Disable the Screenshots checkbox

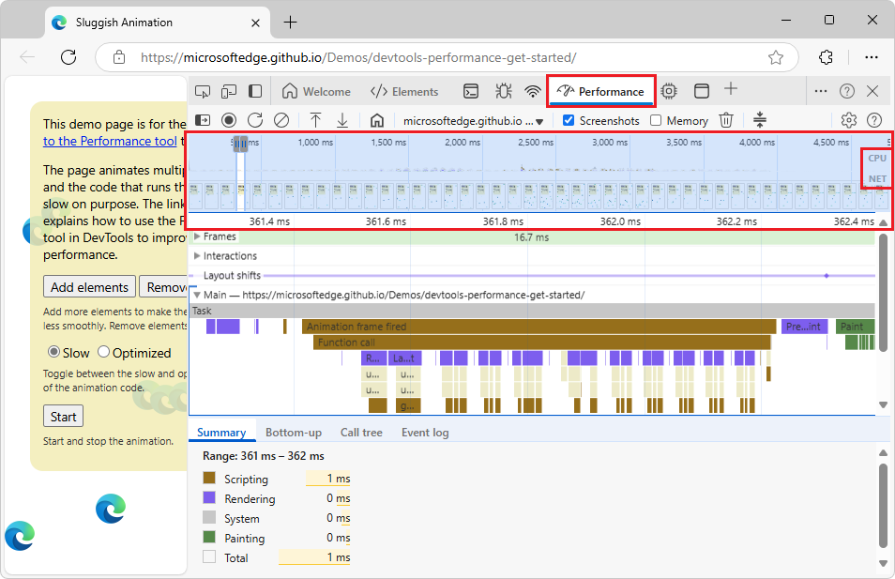[x=568, y=120]
